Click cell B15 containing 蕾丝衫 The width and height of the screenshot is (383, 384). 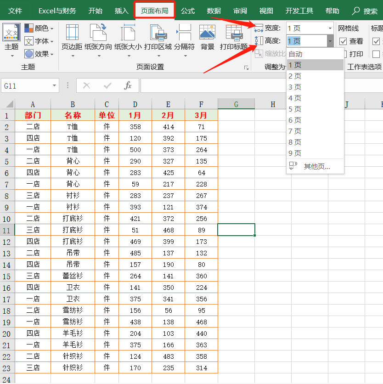tap(73, 276)
